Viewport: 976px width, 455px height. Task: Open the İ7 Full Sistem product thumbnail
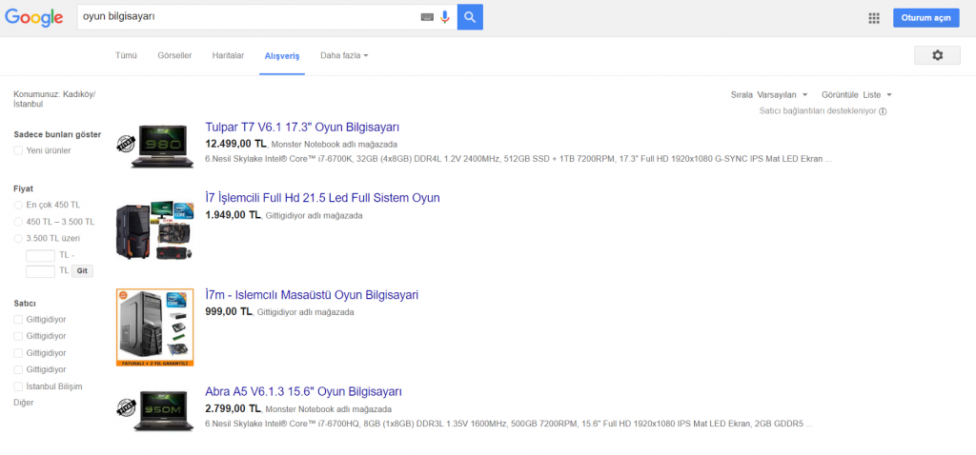tap(154, 230)
